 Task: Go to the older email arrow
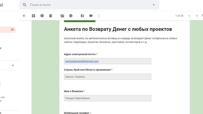(197, 16)
